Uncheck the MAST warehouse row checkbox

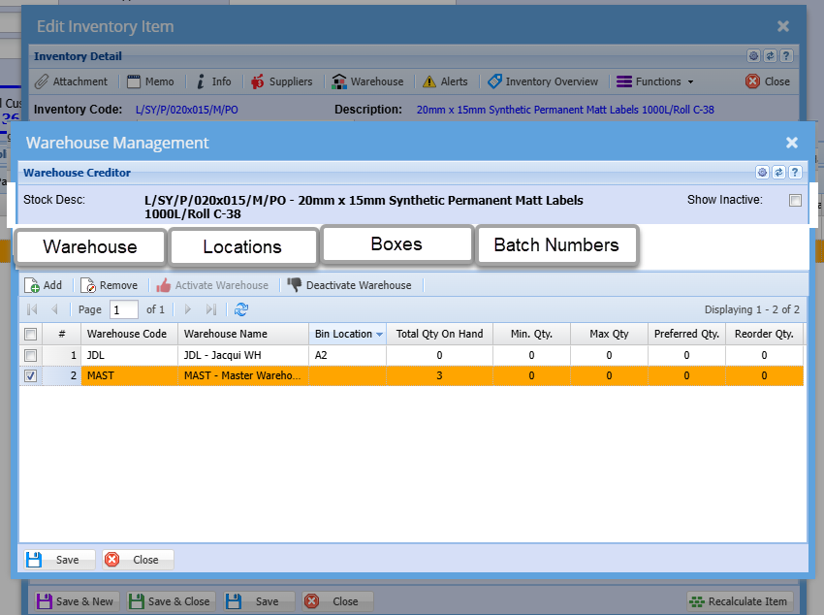click(31, 376)
